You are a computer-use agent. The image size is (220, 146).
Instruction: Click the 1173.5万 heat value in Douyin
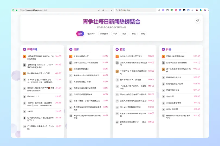(x=197, y=56)
